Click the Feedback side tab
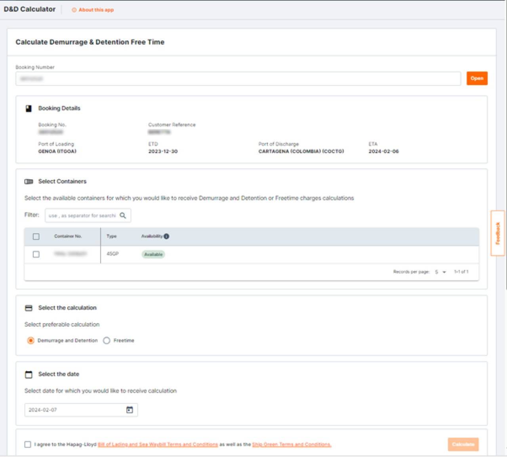The height and width of the screenshot is (457, 507). coord(497,233)
